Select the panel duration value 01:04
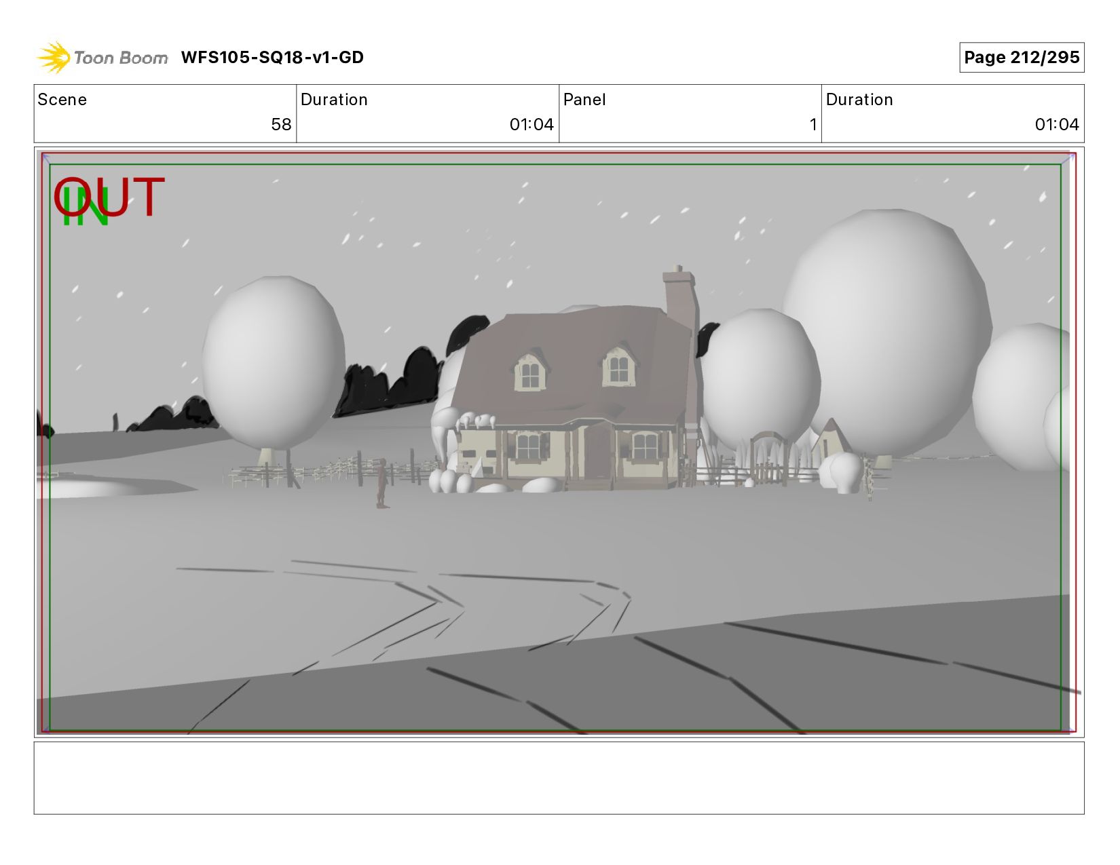This screenshot has width=1120, height=865. click(1057, 125)
